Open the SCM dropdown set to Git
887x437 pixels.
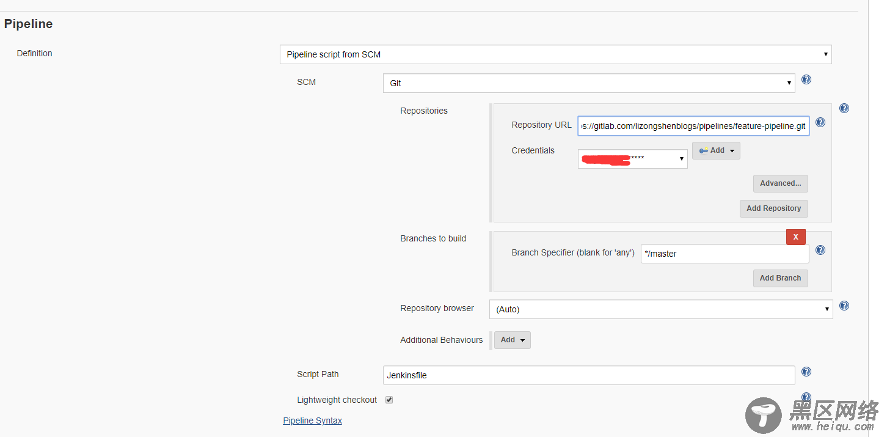pos(589,83)
